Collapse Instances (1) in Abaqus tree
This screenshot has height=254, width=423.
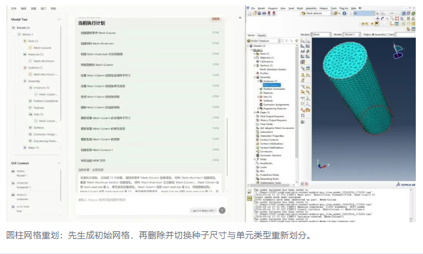click(x=258, y=81)
